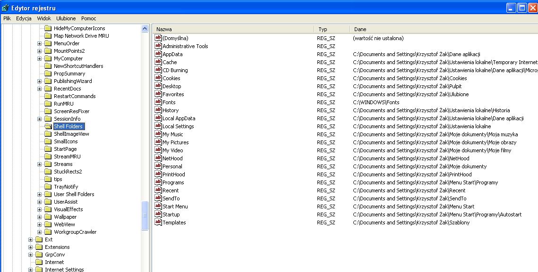Expand the MountPoints2 key
Image resolution: width=538 pixels, height=272 pixels.
coord(40,51)
